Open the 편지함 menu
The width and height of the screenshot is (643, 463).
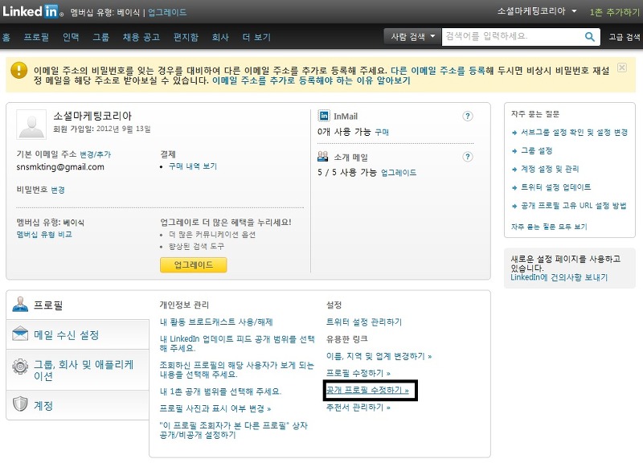pyautogui.click(x=186, y=37)
